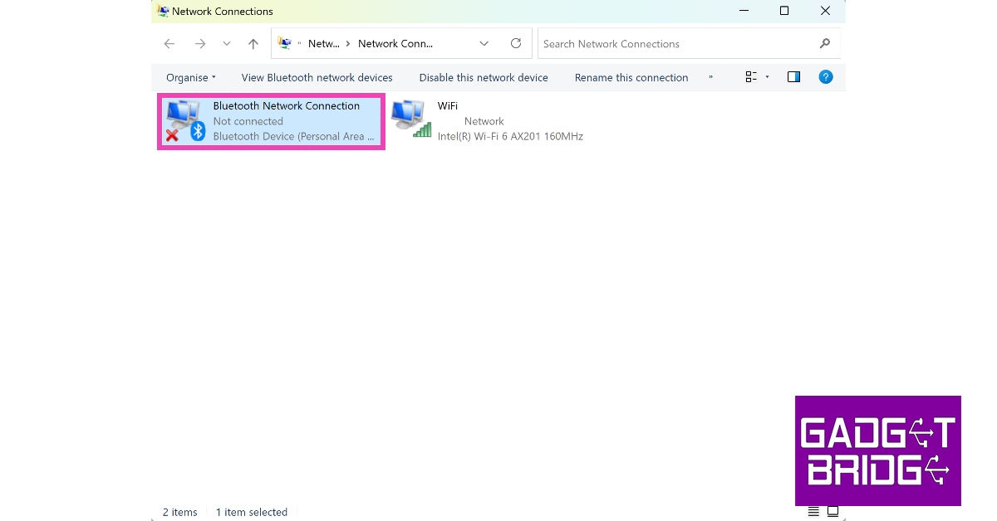Expand the address bar history dropdown
997x521 pixels.
click(x=484, y=44)
